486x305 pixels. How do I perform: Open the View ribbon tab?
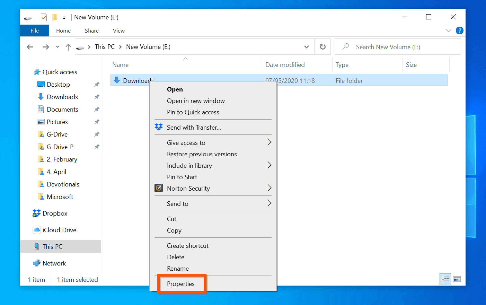pyautogui.click(x=118, y=31)
